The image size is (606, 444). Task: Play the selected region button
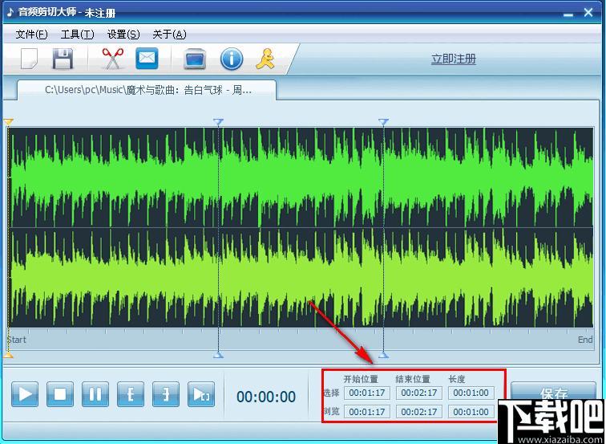tap(201, 394)
